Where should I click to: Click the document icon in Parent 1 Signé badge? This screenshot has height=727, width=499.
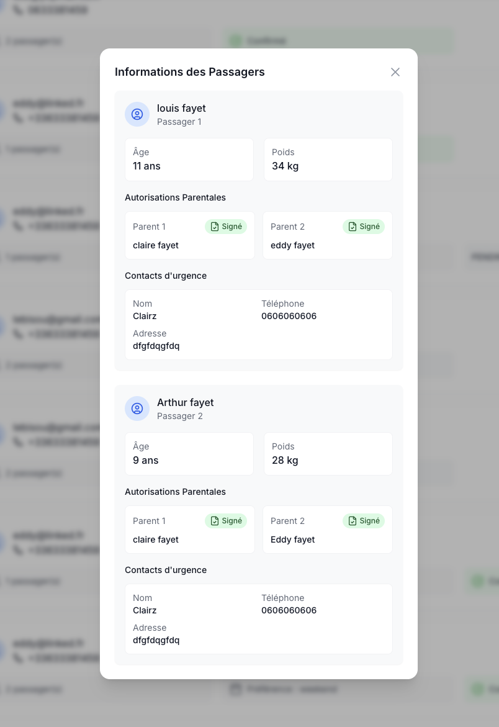tap(215, 227)
